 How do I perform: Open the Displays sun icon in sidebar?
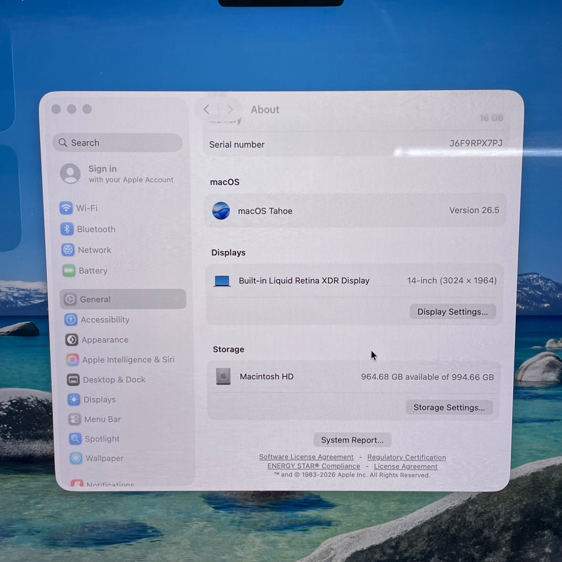74,399
